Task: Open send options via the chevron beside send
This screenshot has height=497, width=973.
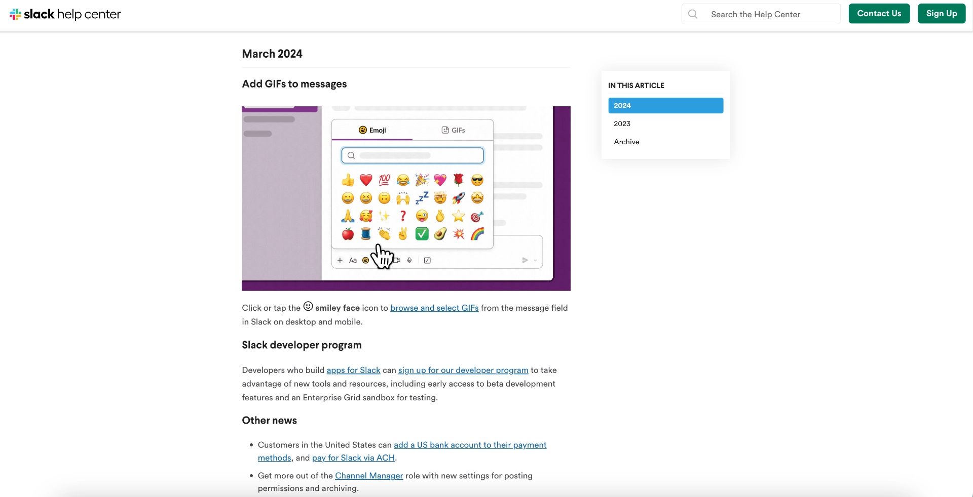Action: coord(536,260)
